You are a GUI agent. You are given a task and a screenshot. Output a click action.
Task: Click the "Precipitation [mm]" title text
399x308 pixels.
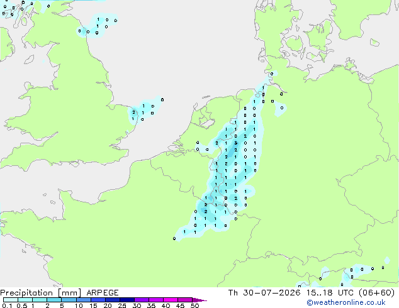(41, 293)
